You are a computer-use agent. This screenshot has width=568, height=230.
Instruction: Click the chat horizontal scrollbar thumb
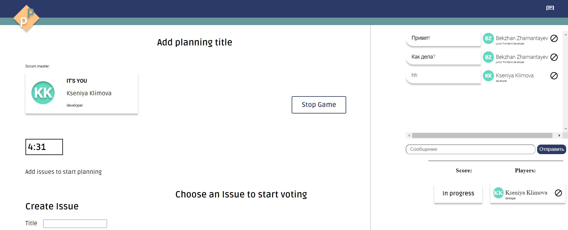(x=482, y=136)
